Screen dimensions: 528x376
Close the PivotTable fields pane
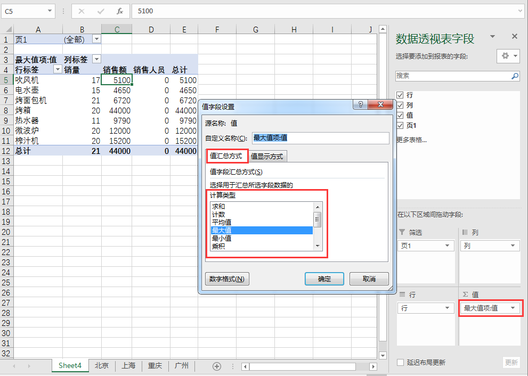(x=515, y=36)
